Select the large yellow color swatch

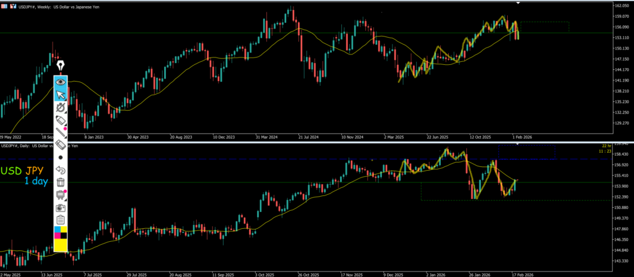(61, 245)
